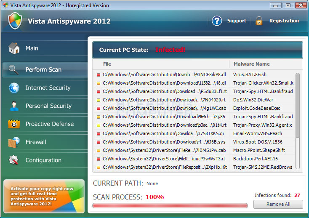The image size is (309, 218).
Task: Click red severity marker for 43NCE8ikP8.dl
Action: tap(99, 75)
